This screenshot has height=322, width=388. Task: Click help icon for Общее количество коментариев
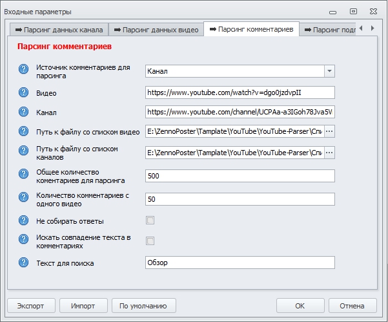pos(25,176)
